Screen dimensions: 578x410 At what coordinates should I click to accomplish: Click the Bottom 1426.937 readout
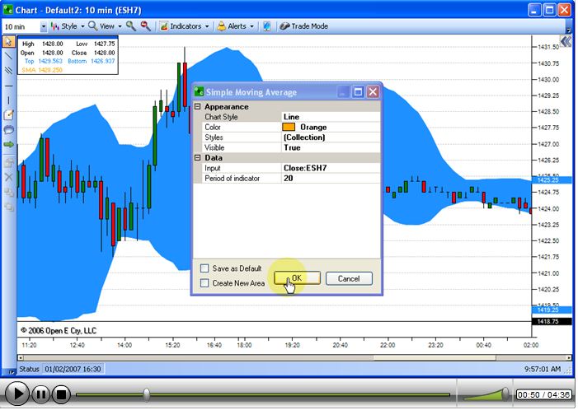(x=91, y=61)
